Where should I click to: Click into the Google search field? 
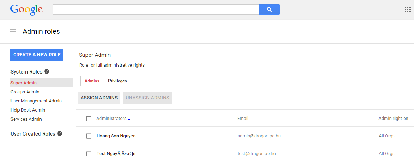(156, 9)
